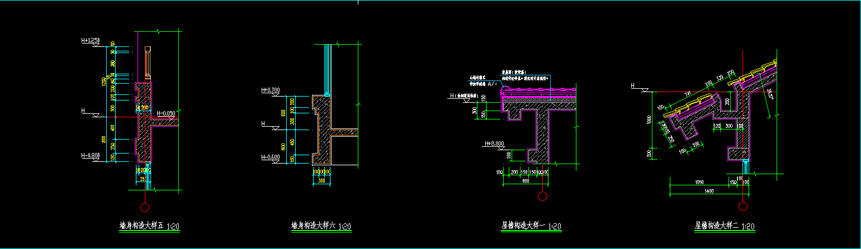The width and height of the screenshot is (861, 249).
Task: Click the red axis bubble under eave detail two
Action: pyautogui.click(x=742, y=207)
